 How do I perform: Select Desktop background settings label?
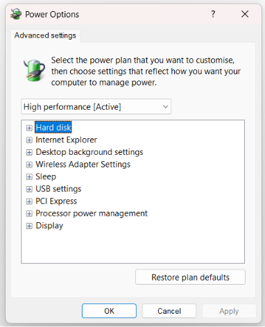tap(89, 152)
